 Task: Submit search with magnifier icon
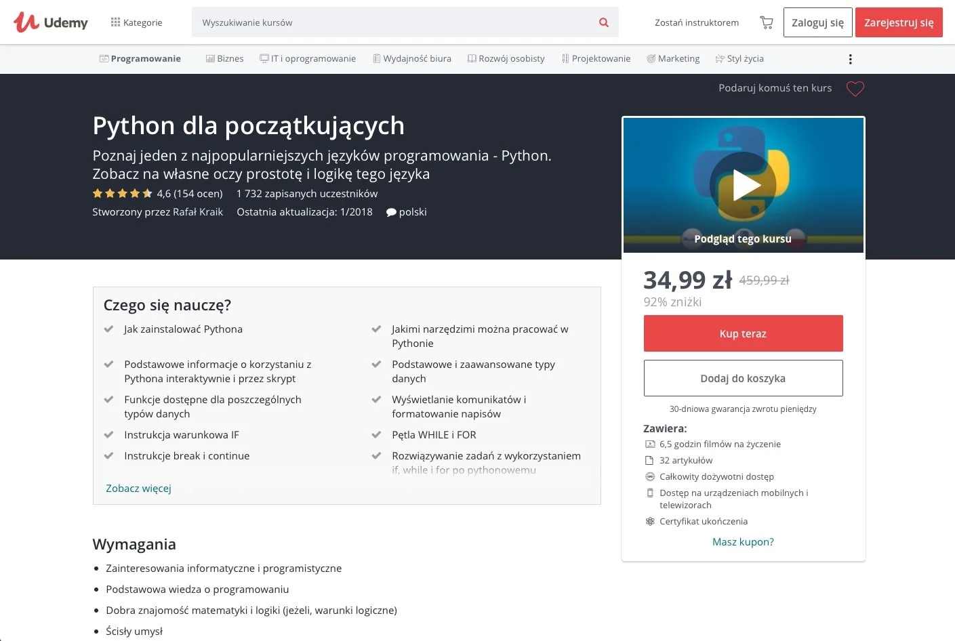pyautogui.click(x=604, y=22)
